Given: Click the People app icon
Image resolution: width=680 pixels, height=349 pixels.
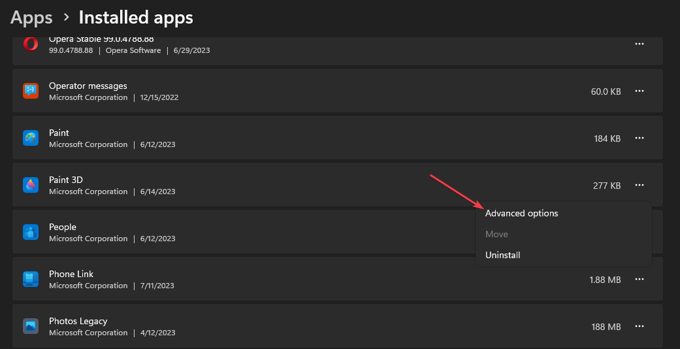Looking at the screenshot, I should [31, 232].
